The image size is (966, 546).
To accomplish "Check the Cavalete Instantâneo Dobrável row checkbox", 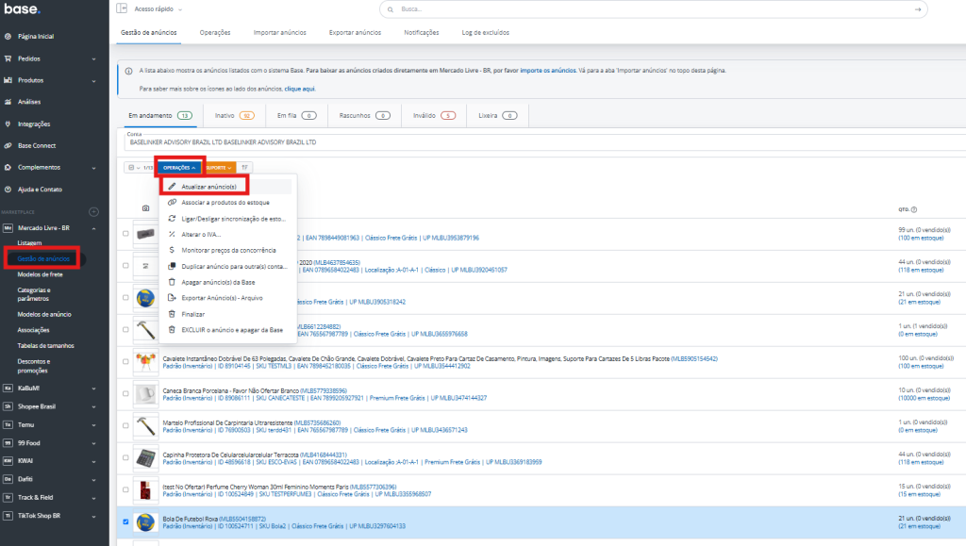I will coord(125,362).
